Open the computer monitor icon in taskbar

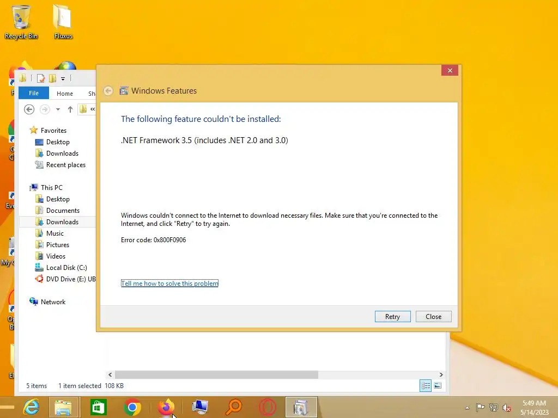tap(200, 407)
